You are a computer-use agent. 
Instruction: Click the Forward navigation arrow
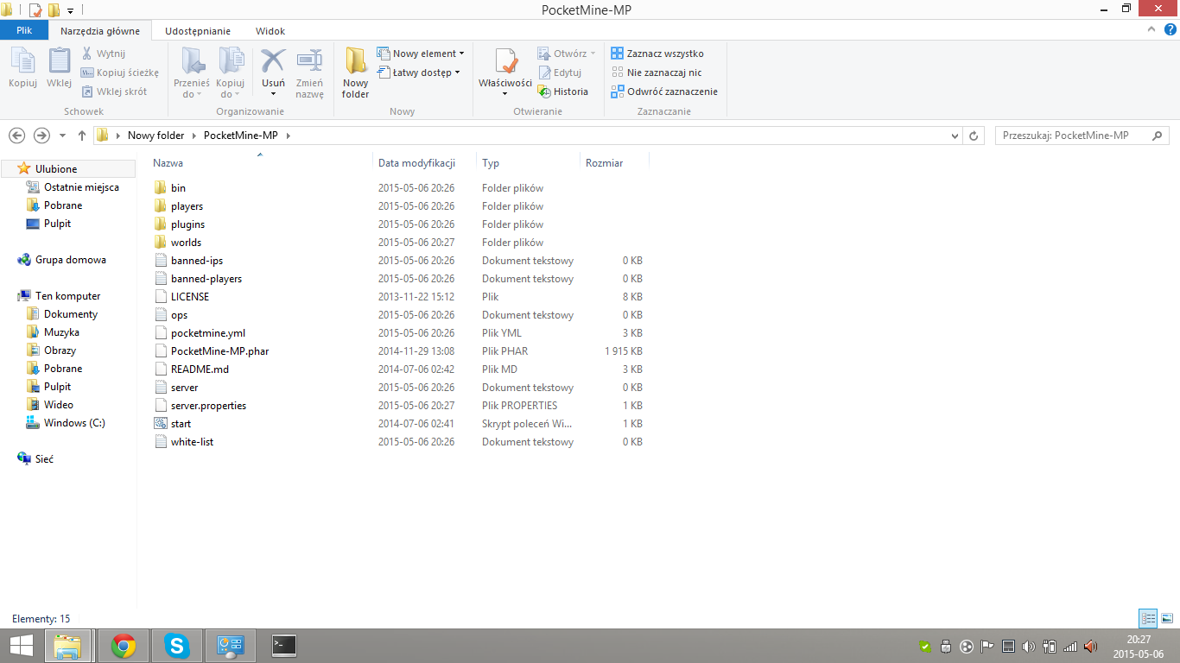click(x=41, y=136)
